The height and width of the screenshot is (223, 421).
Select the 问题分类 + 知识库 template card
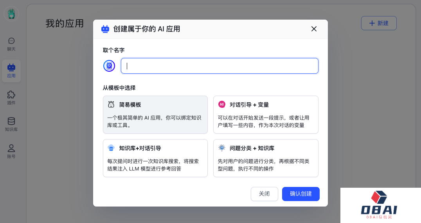click(266, 158)
